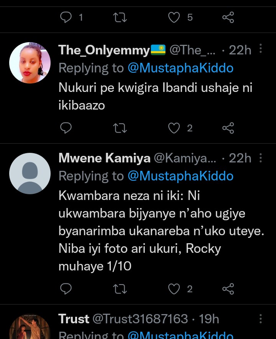276x339 pixels.
Task: Reply to The_Onlyemmy's tweet
Action: [66, 128]
